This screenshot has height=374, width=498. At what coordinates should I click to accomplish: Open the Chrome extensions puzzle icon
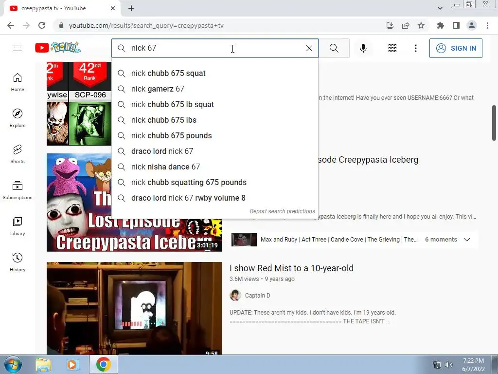click(x=440, y=25)
